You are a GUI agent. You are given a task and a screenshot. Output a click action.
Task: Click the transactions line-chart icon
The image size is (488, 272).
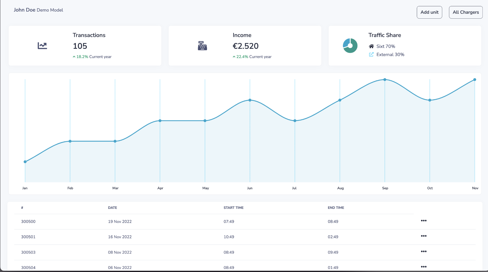(42, 46)
